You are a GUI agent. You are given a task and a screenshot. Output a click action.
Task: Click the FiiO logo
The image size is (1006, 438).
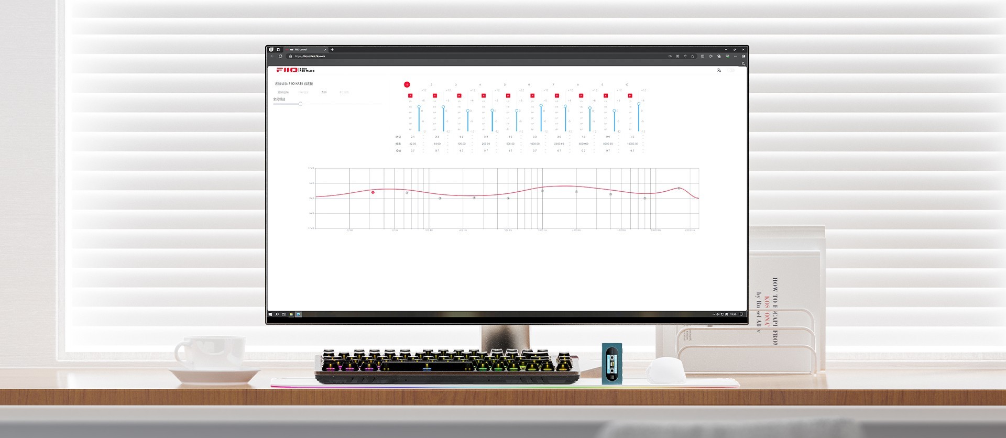(296, 70)
